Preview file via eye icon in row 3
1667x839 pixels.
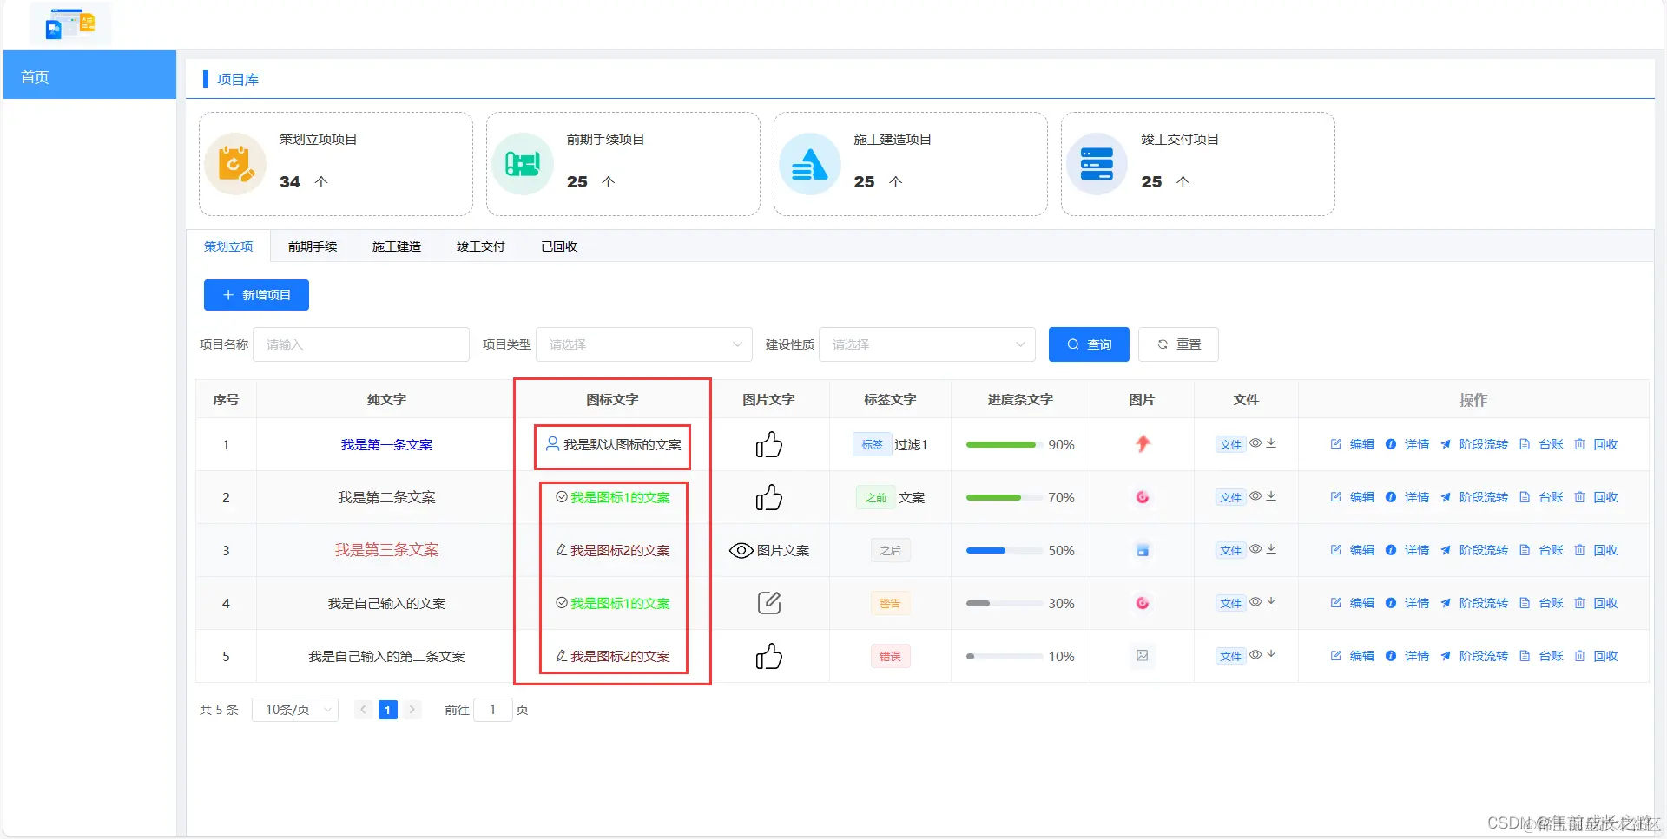[1255, 549]
